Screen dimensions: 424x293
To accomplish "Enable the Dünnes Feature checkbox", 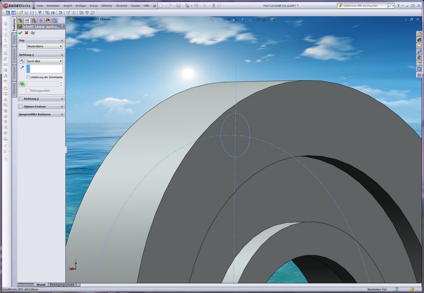I will pyautogui.click(x=21, y=106).
